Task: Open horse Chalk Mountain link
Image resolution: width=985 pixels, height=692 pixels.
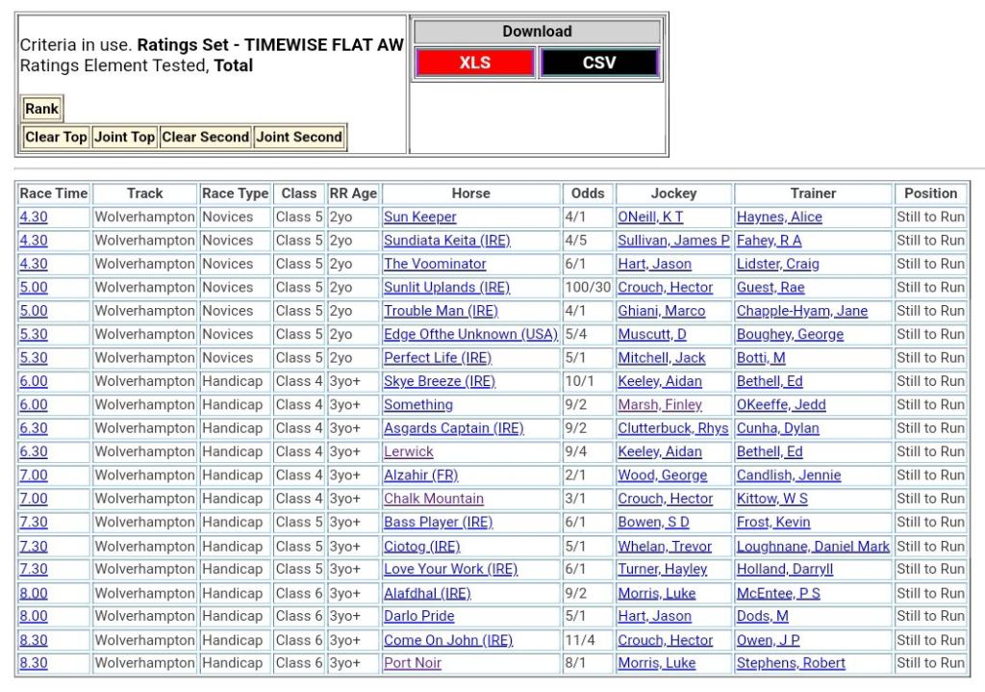Action: click(x=433, y=499)
